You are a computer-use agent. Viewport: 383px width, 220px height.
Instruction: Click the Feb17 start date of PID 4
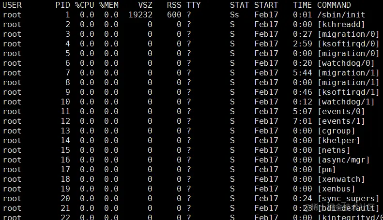tap(266, 44)
